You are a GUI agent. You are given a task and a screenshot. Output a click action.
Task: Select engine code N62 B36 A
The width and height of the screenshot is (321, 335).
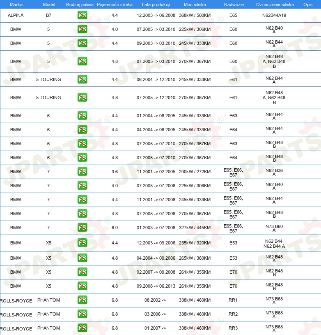[274, 172]
